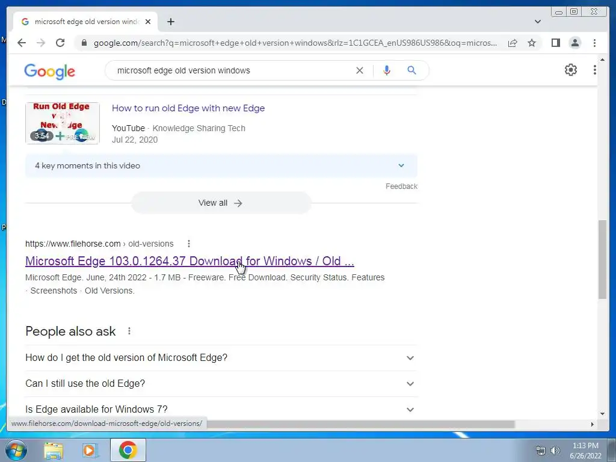Open Chrome's three-dot menu

point(594,43)
